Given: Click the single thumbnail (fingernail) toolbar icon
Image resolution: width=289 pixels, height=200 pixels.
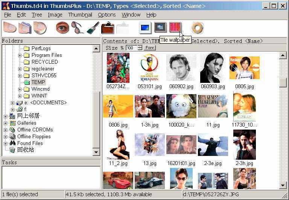Looking at the screenshot, I should coord(10,27).
